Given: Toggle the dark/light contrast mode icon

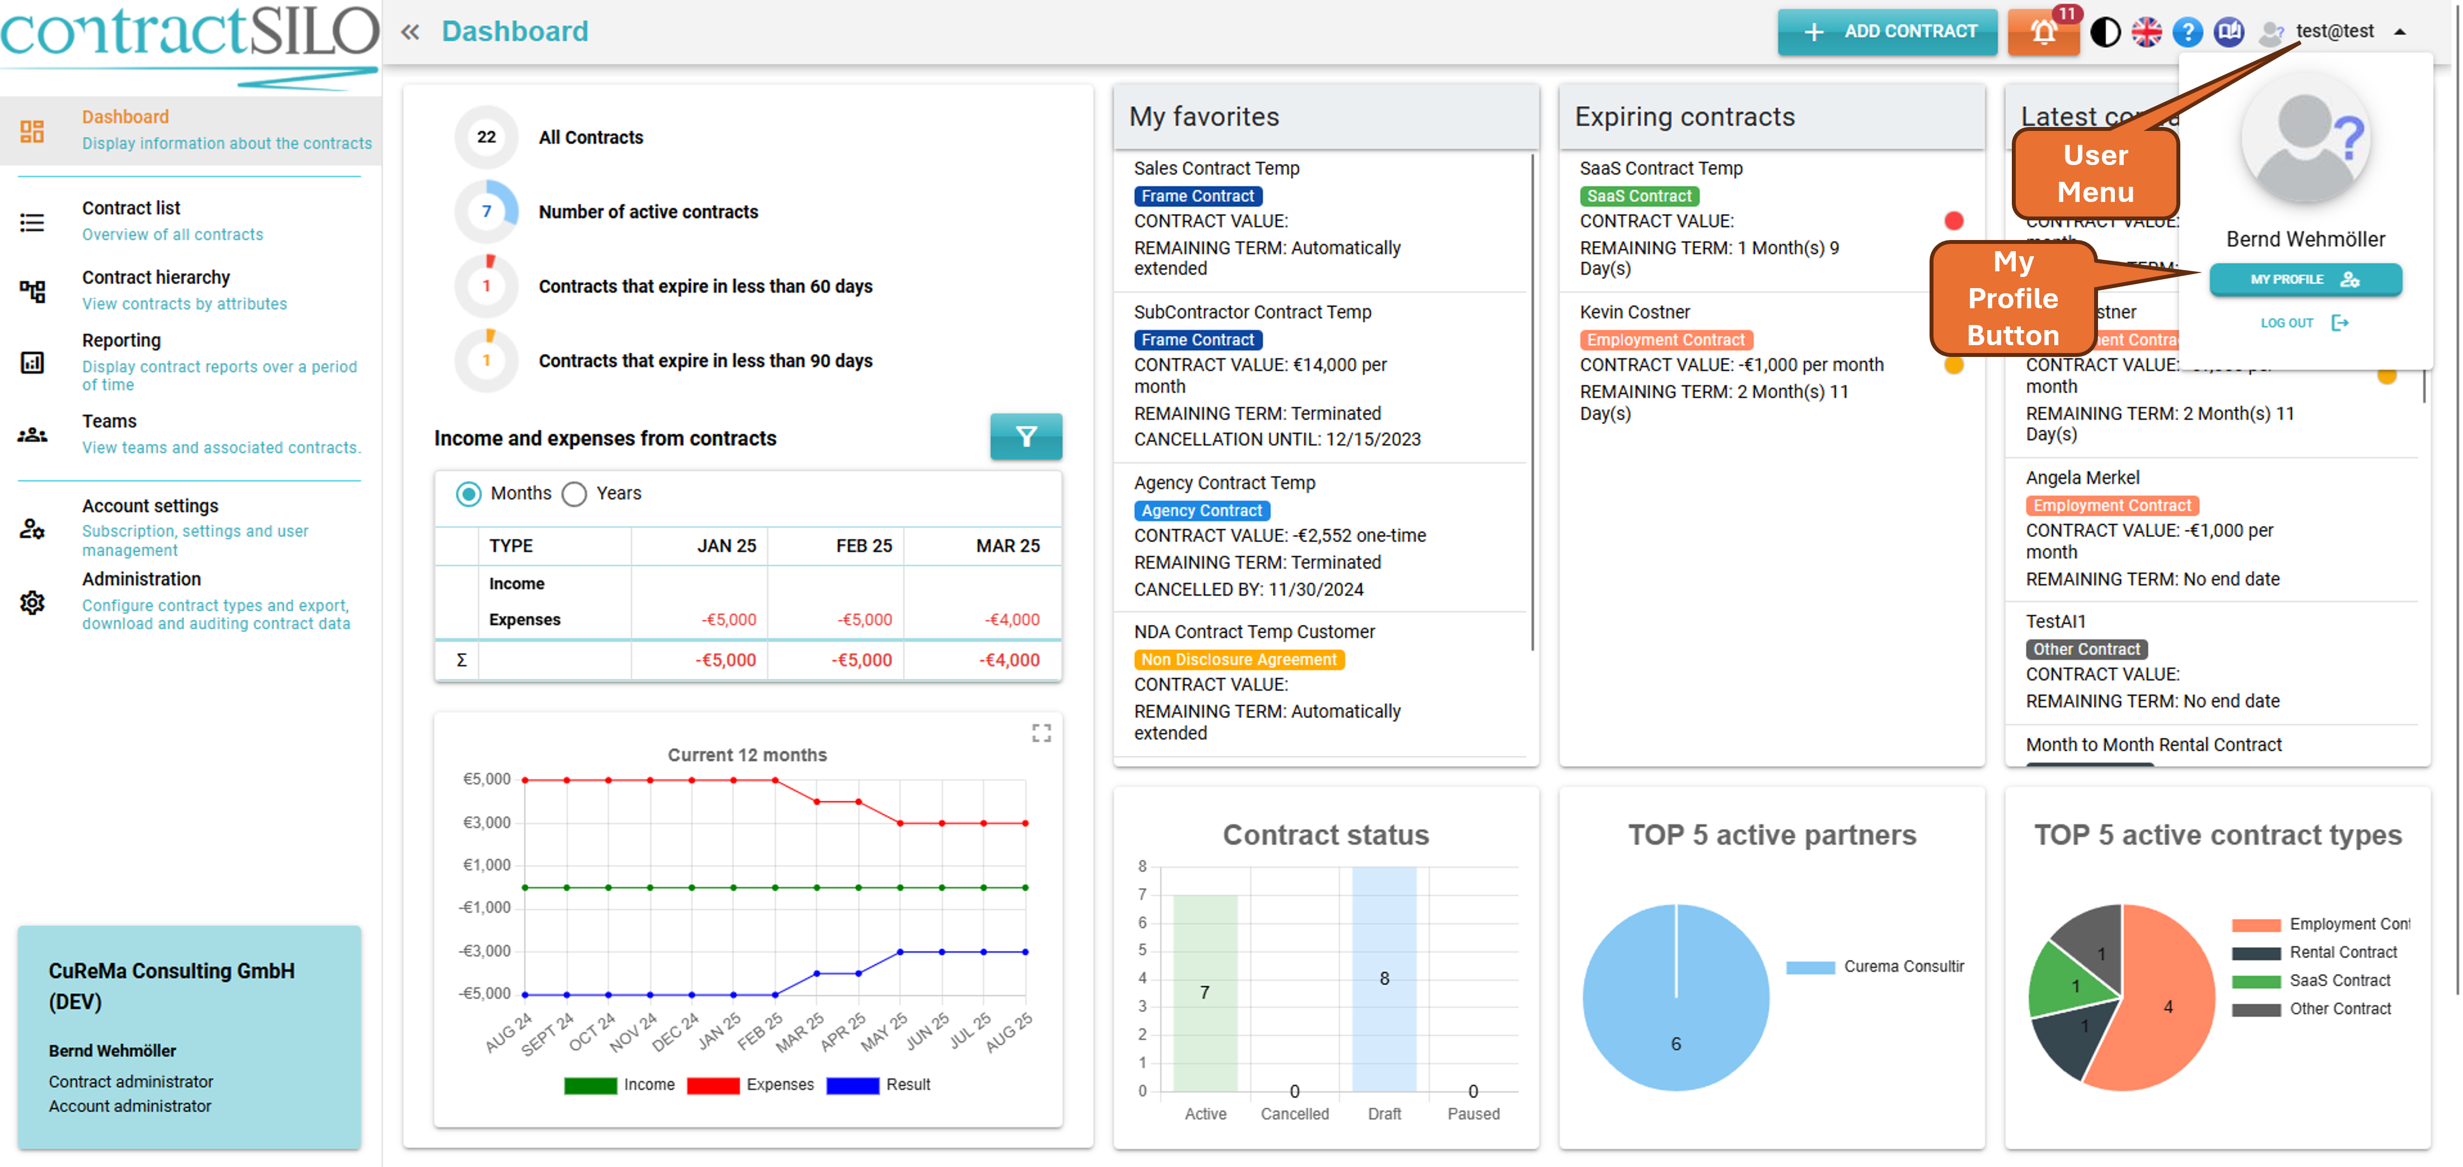Looking at the screenshot, I should [x=2105, y=31].
